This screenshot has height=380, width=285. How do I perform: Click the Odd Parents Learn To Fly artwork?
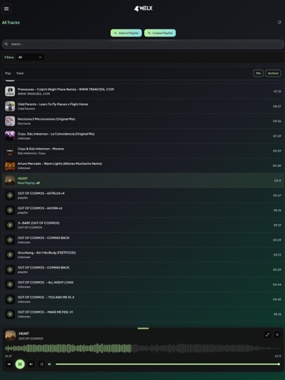[10, 106]
